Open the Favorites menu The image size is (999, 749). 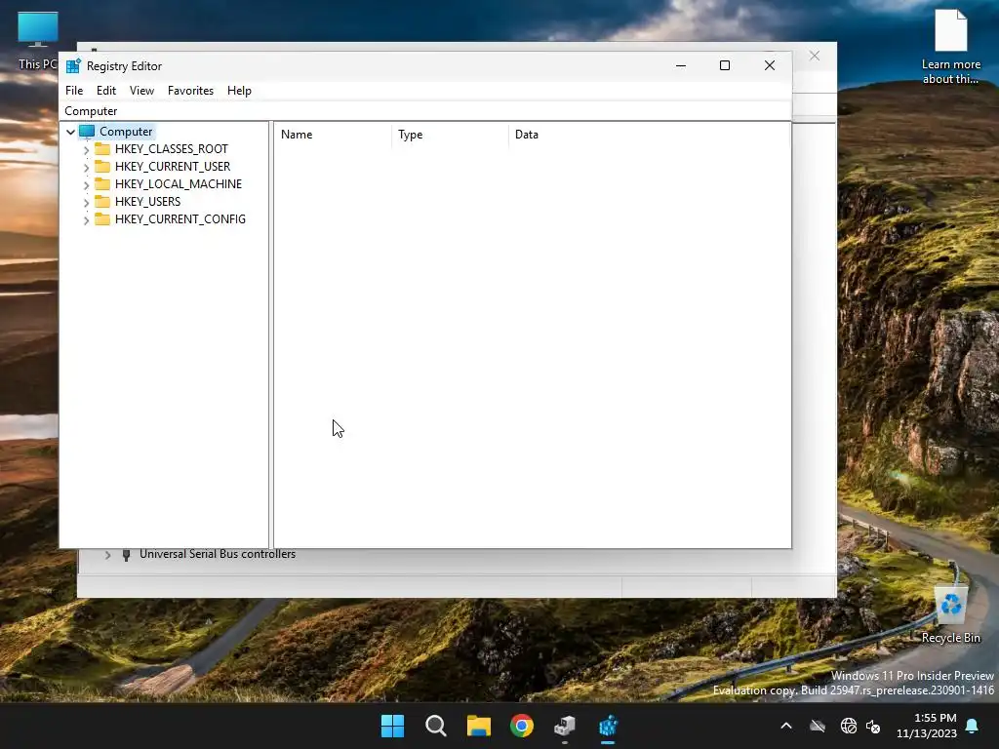pos(190,91)
